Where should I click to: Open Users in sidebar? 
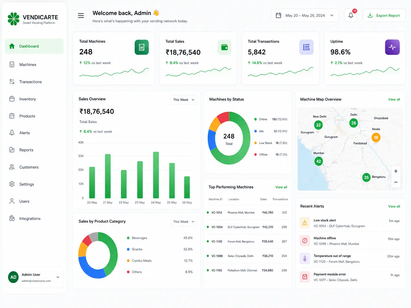point(34,201)
